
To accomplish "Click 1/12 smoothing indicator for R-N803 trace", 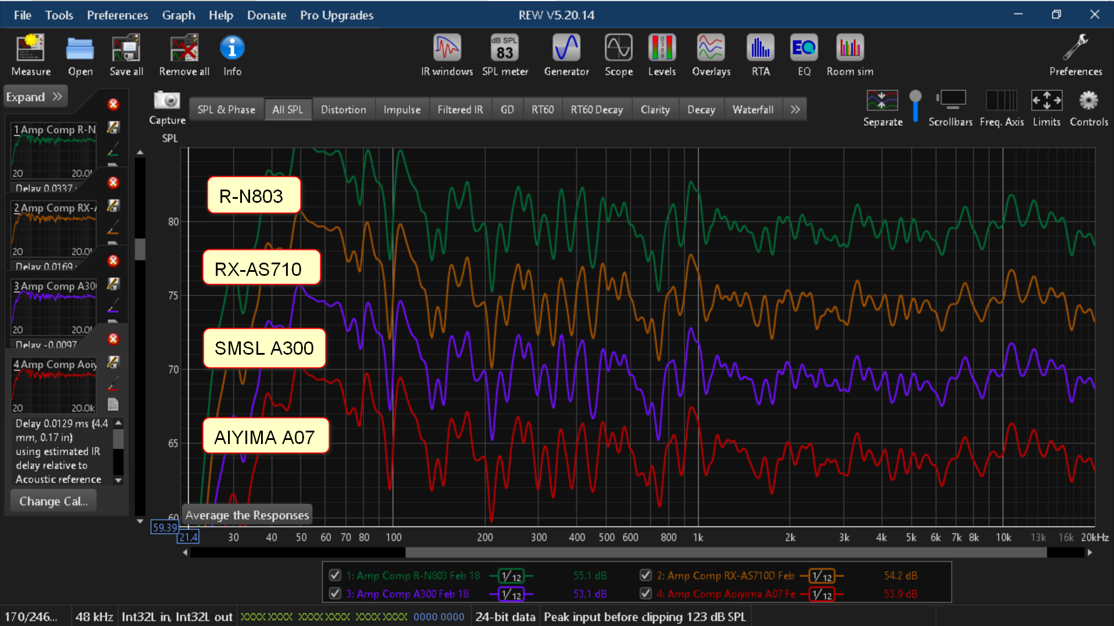I will [x=511, y=576].
